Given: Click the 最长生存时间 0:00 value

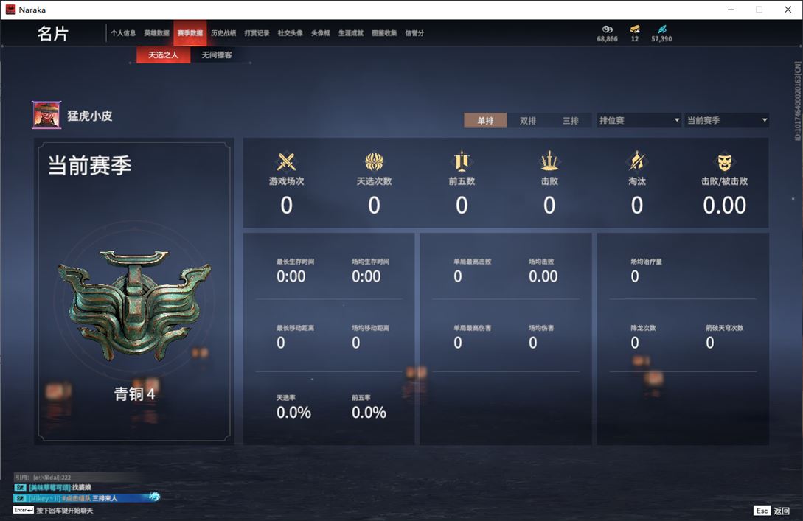Looking at the screenshot, I should tap(291, 276).
